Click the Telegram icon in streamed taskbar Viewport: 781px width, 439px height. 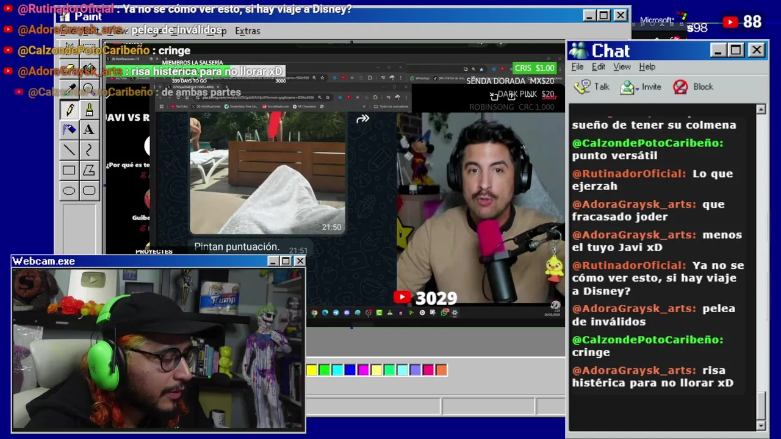[336, 313]
